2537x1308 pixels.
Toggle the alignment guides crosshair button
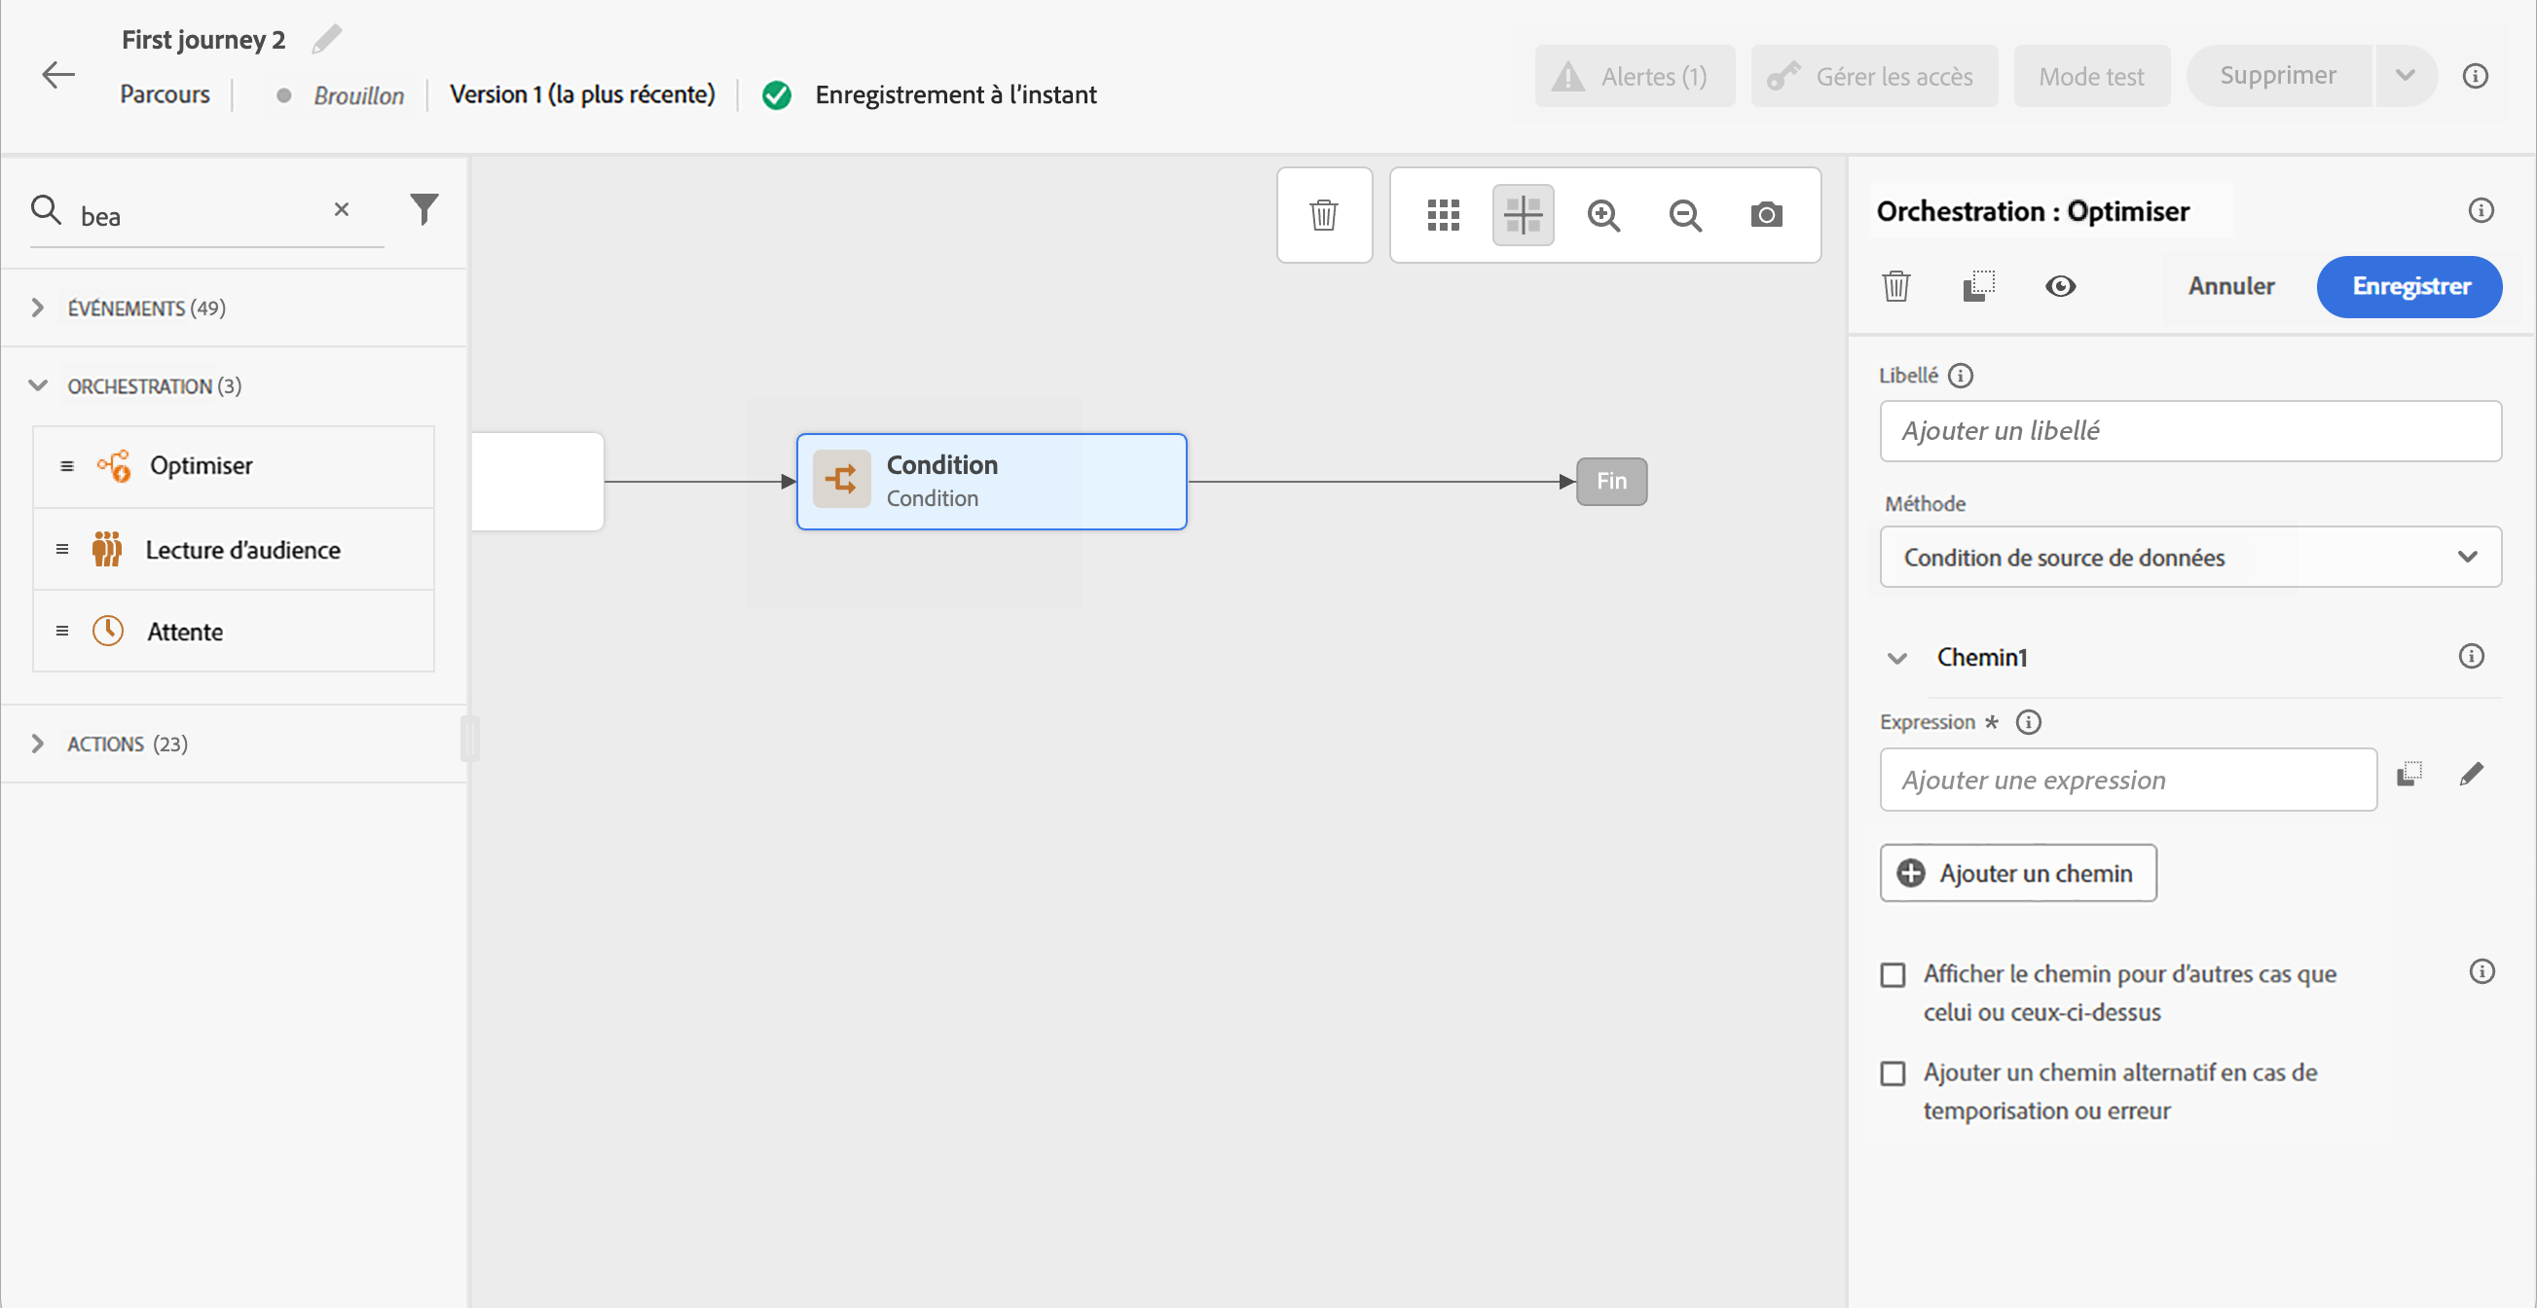[1523, 214]
